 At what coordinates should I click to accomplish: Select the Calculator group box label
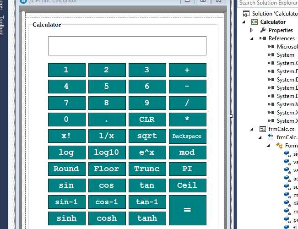point(47,25)
